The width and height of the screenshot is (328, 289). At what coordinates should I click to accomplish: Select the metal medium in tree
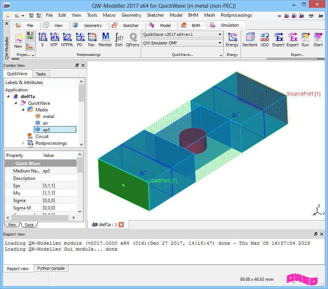[x=48, y=117]
